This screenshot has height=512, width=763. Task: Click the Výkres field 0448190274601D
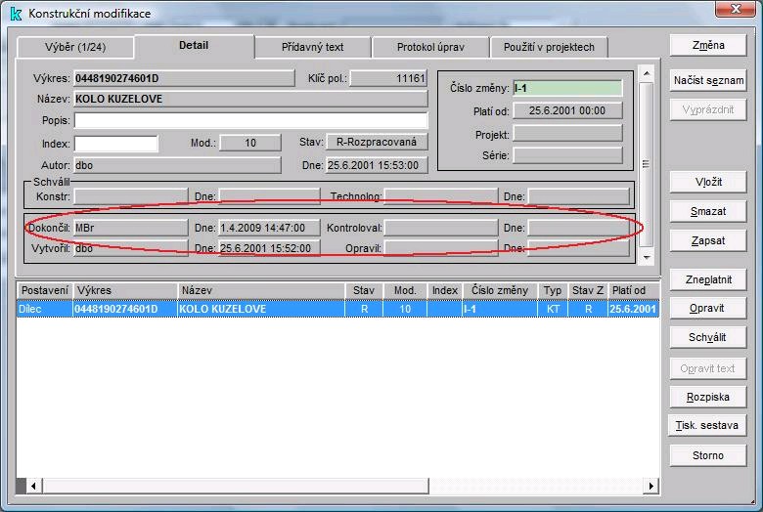(x=185, y=78)
